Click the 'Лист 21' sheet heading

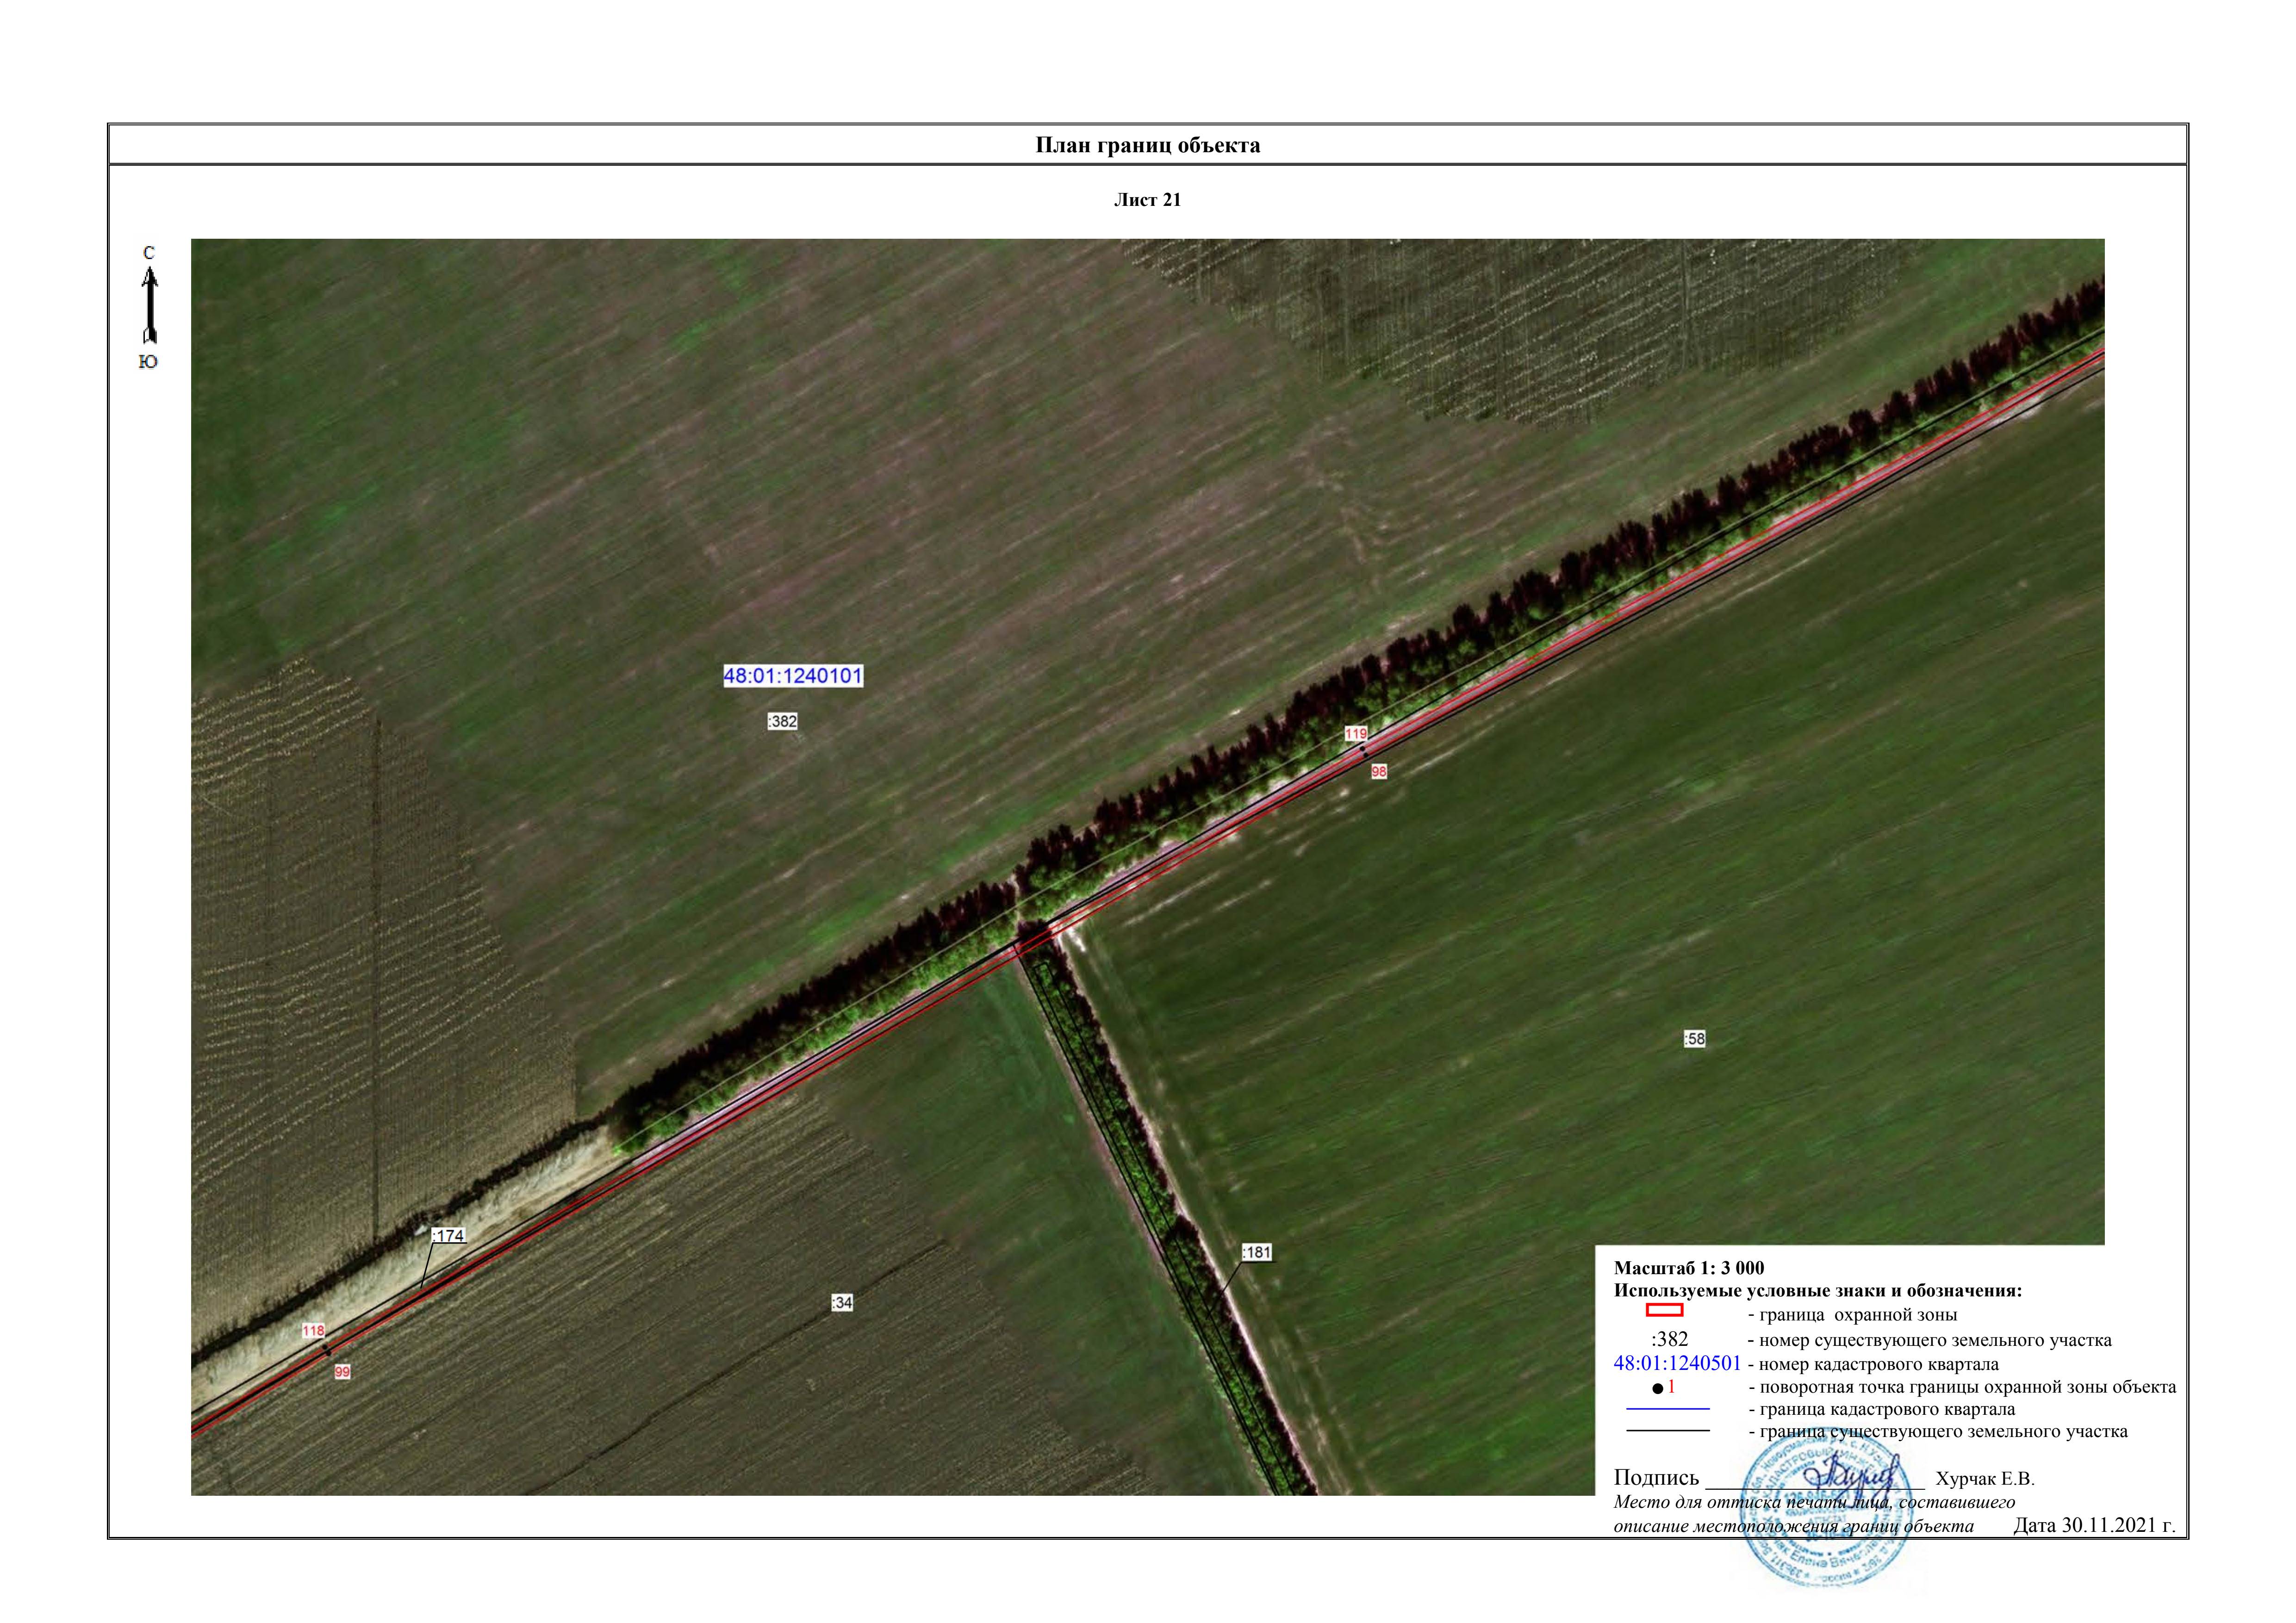point(1147,200)
